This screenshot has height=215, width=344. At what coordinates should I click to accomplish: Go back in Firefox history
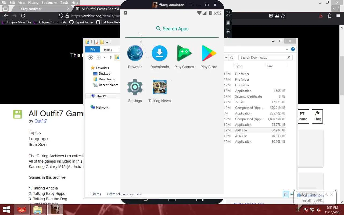pyautogui.click(x=6, y=16)
